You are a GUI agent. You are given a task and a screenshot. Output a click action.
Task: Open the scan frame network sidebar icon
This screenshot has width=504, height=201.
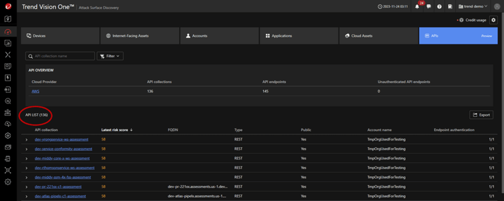click(x=8, y=171)
